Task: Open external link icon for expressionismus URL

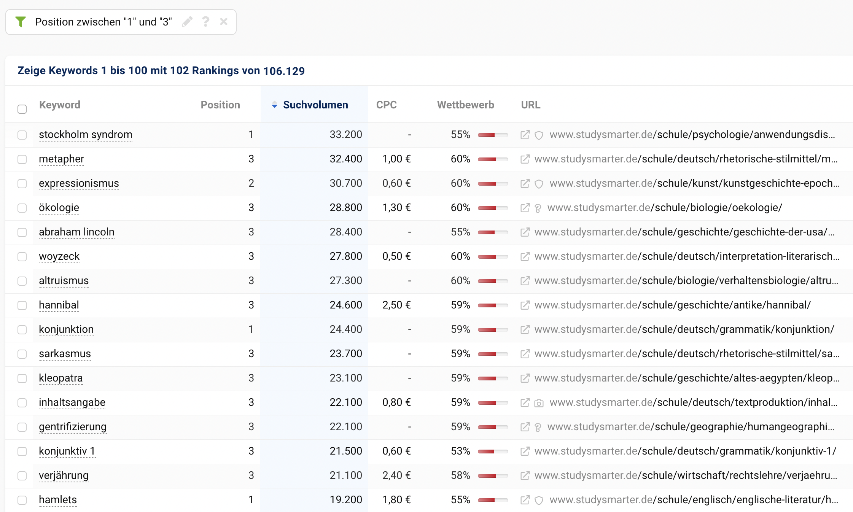Action: 525,183
